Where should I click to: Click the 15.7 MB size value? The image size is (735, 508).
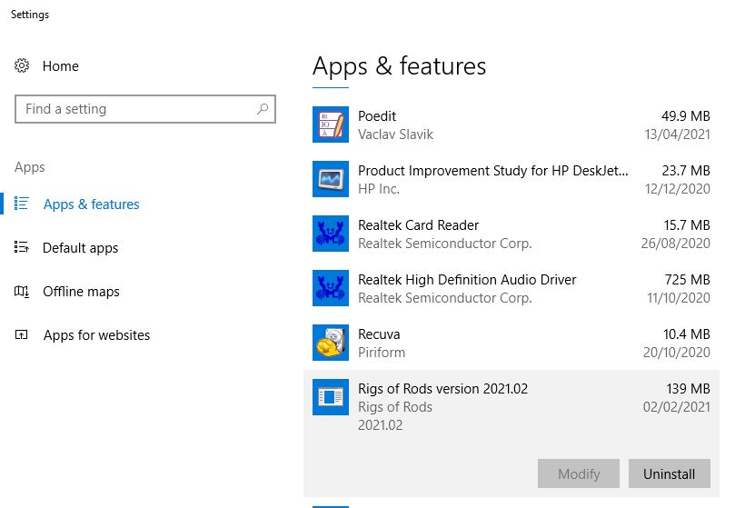[687, 225]
